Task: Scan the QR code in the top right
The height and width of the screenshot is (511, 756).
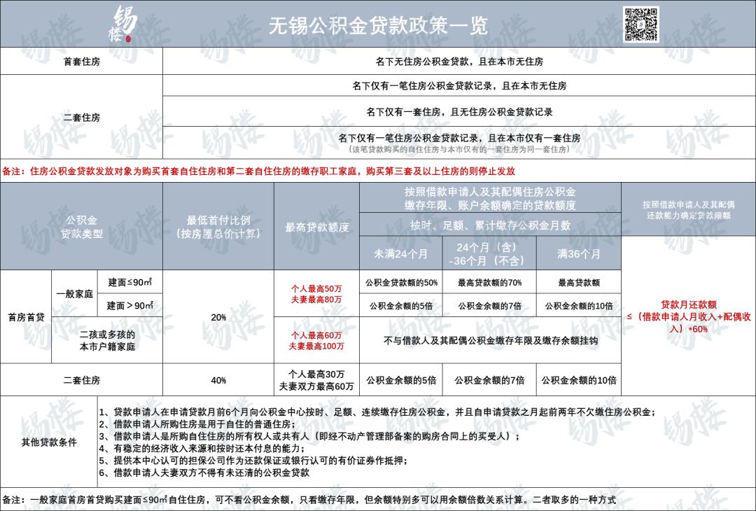Action: click(x=643, y=23)
